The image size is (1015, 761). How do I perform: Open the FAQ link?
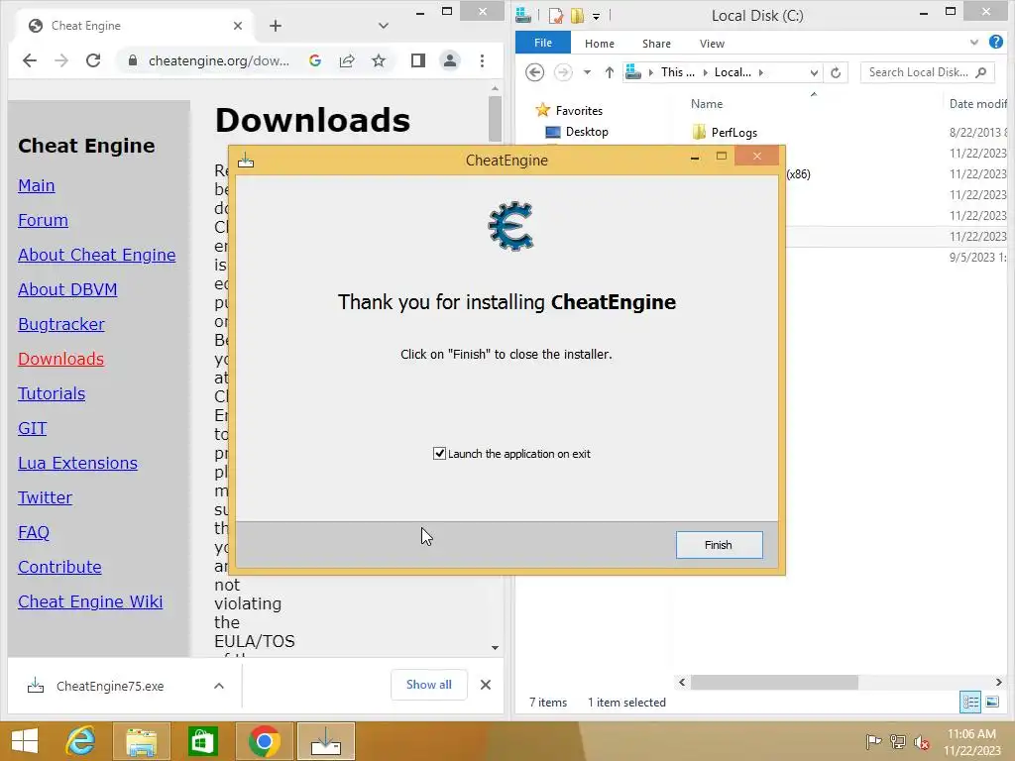point(34,532)
